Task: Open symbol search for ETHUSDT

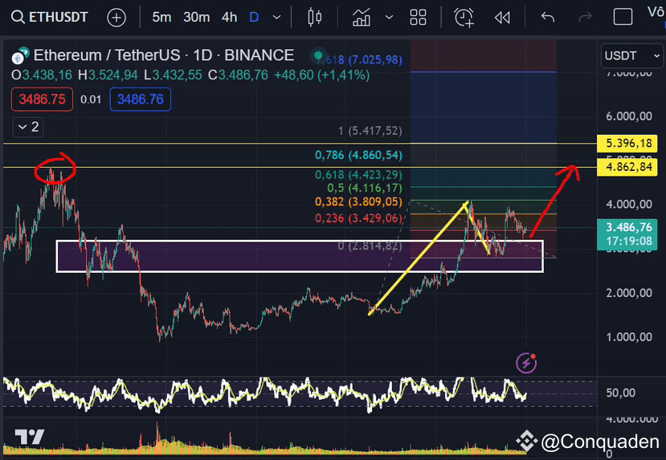Action: [x=49, y=18]
